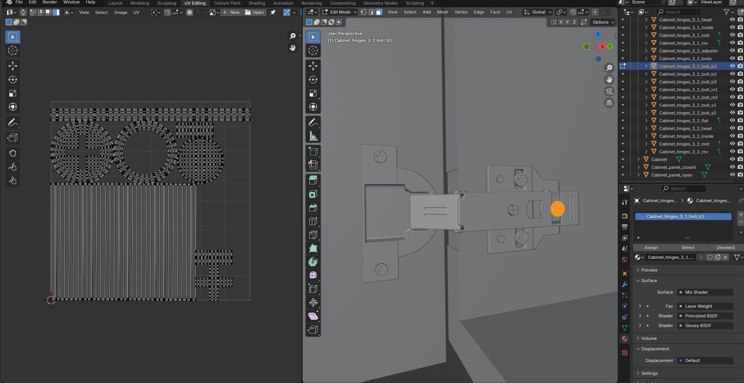Select Cabinet_hinges_3_1_bolt_b1 material slot
The height and width of the screenshot is (383, 744).
[x=683, y=217]
